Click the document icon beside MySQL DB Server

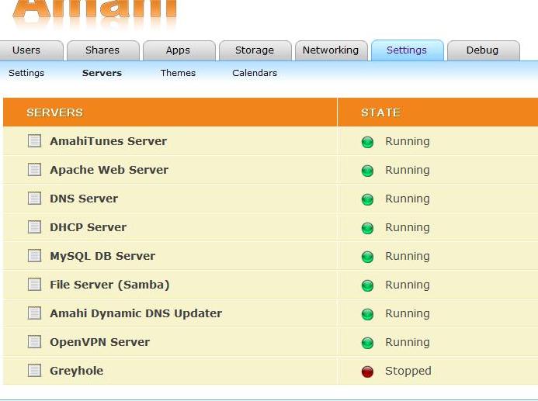pyautogui.click(x=34, y=256)
